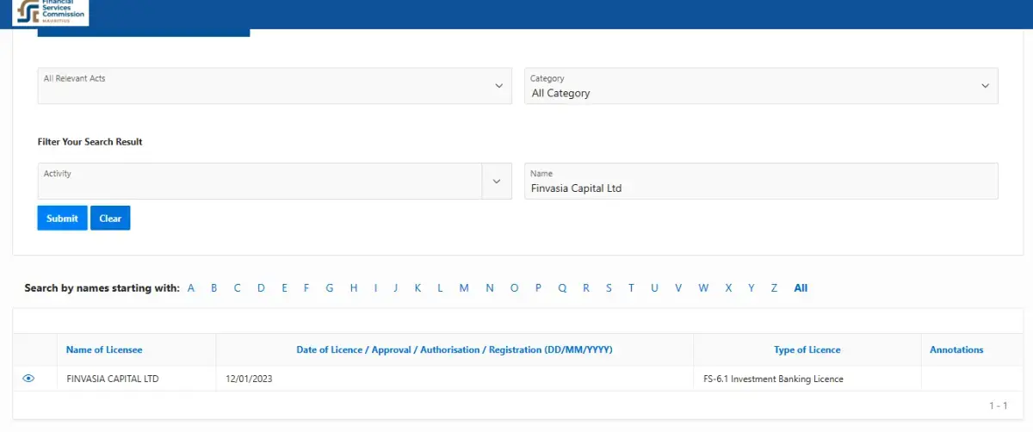Filter names starting with P
The height and width of the screenshot is (432, 1033).
click(539, 288)
